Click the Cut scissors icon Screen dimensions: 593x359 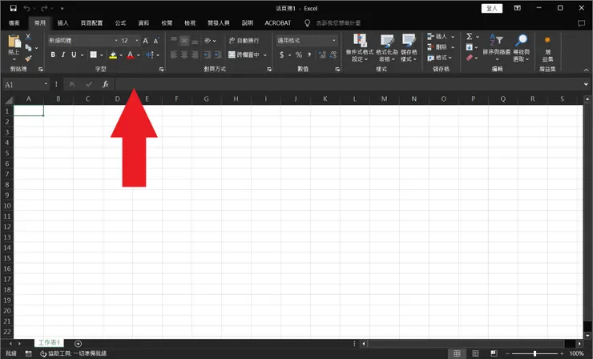click(28, 37)
